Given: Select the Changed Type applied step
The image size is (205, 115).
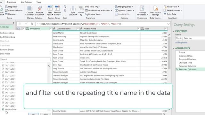Looking at the screenshot, I should pyautogui.click(x=185, y=63).
